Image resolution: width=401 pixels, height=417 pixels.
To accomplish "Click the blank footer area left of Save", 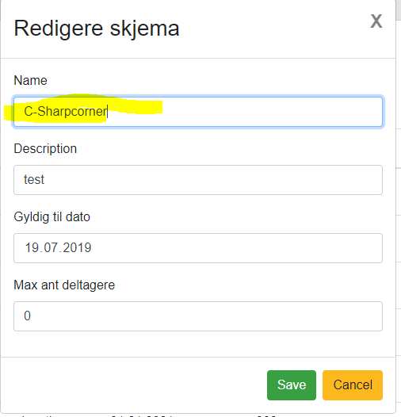I will click(133, 384).
